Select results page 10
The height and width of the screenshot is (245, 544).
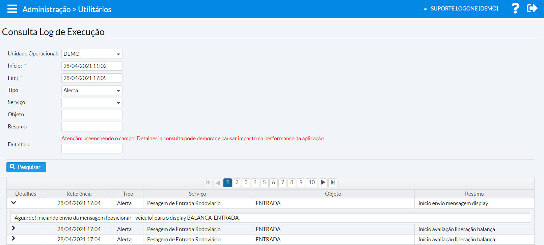(311, 182)
